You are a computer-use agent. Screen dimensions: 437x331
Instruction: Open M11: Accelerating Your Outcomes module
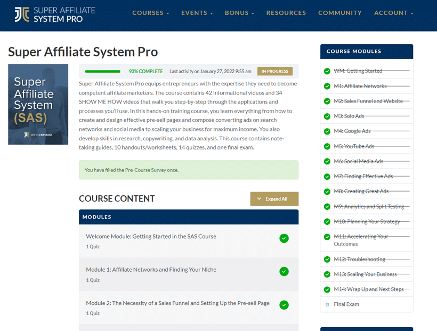coord(361,240)
